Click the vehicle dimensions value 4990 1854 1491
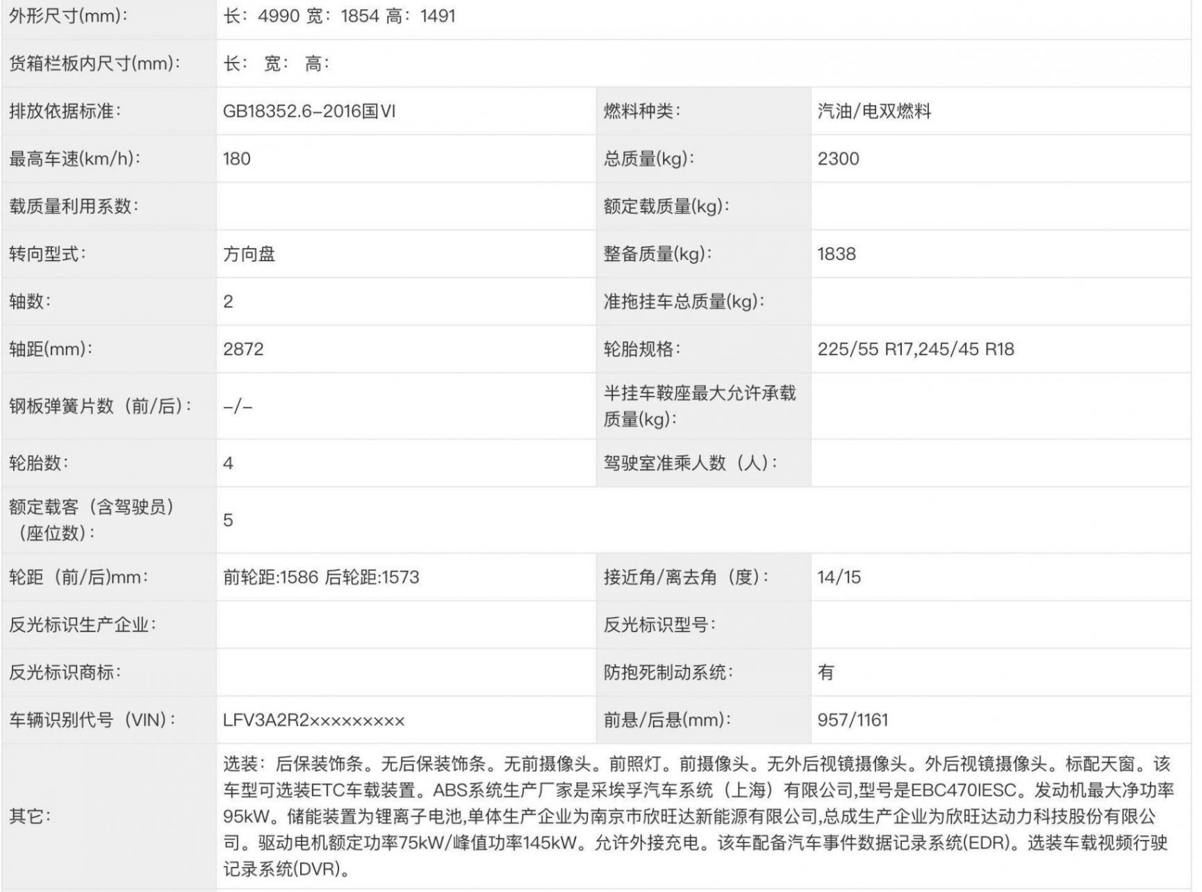This screenshot has height=892, width=1202. pos(339,16)
